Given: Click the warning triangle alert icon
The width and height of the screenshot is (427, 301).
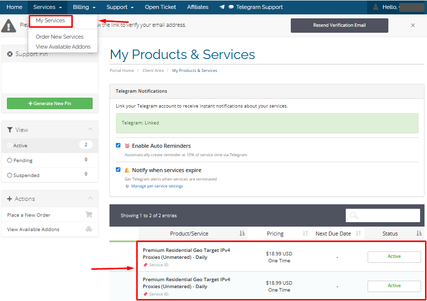Looking at the screenshot, I should pyautogui.click(x=8, y=26).
